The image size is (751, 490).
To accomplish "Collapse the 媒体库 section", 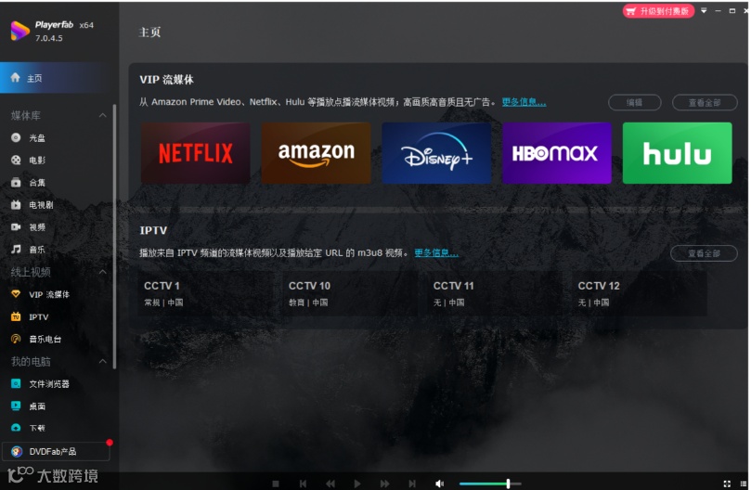I will click(102, 115).
